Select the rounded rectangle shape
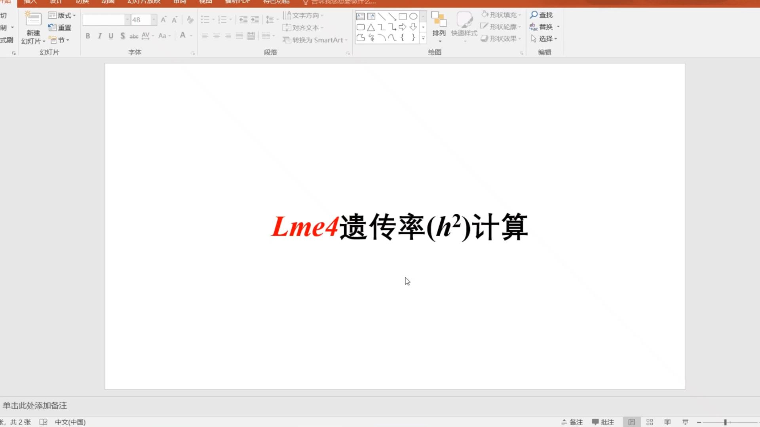760x427 pixels. pos(360,27)
